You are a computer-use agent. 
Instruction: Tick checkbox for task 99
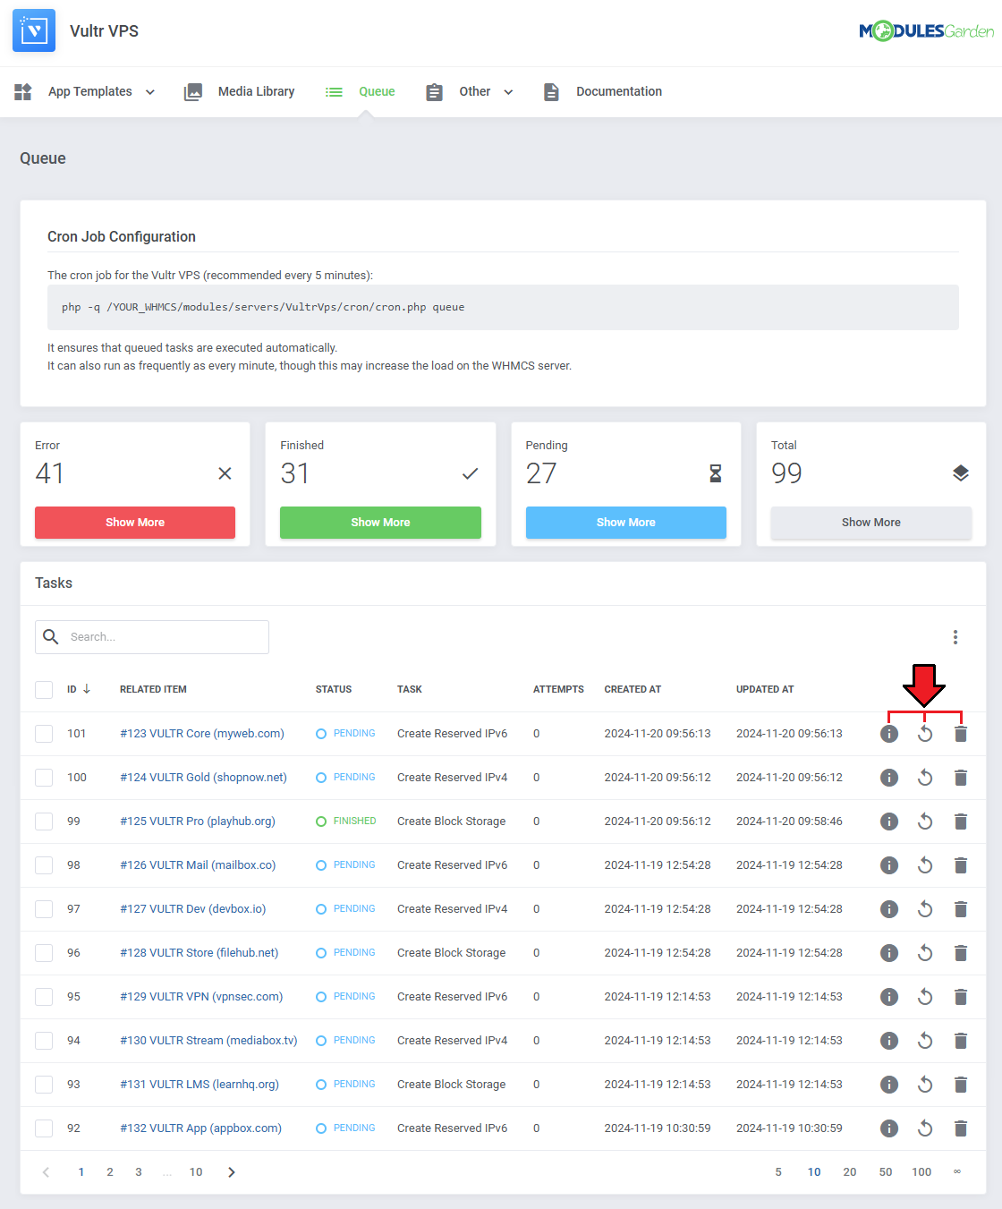click(x=44, y=822)
